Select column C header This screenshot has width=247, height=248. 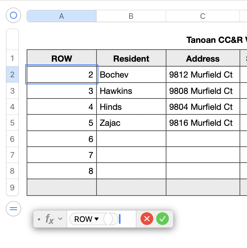coord(203,16)
